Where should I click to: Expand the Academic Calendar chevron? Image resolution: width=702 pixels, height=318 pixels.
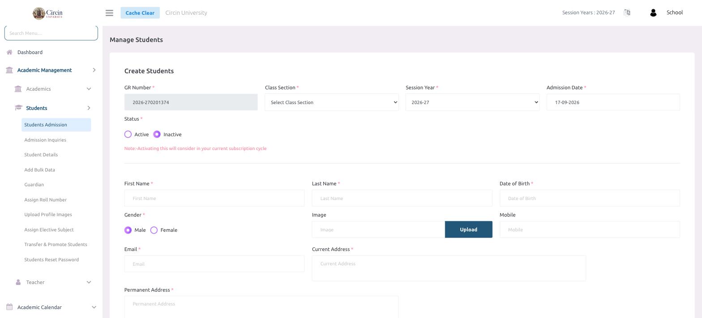(x=94, y=307)
